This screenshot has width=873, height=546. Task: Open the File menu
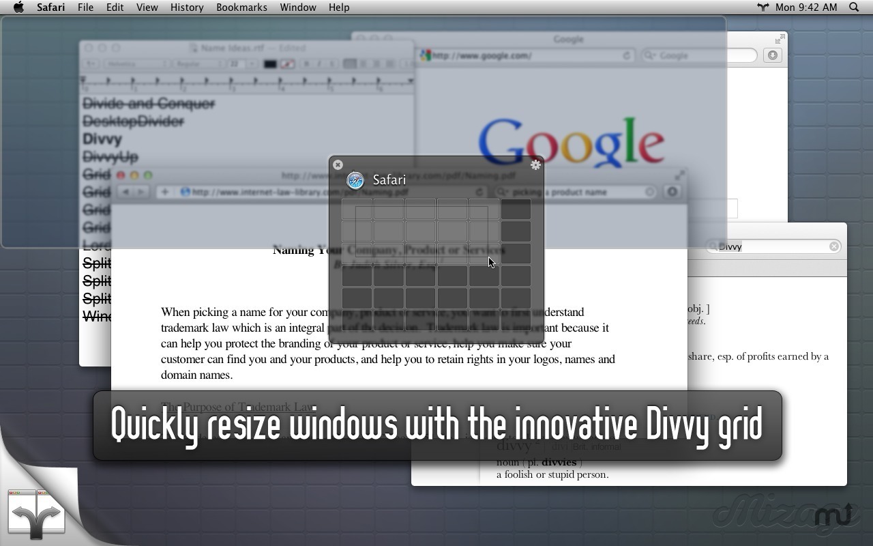[x=85, y=8]
